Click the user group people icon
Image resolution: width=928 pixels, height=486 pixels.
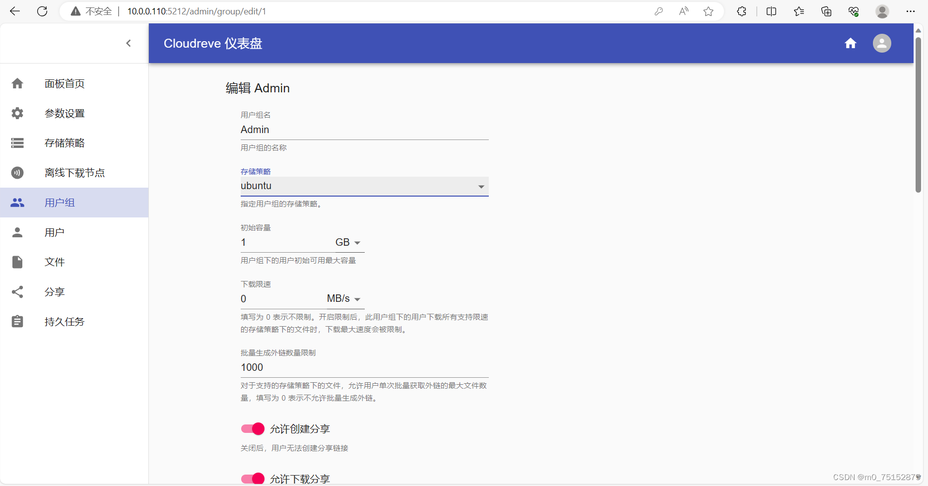17,203
